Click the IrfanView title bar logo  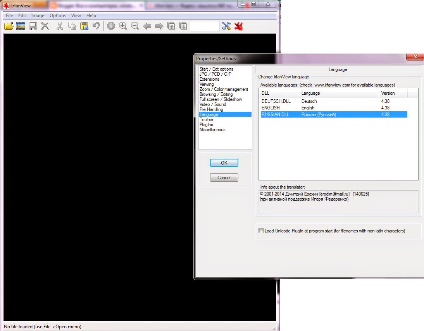pyautogui.click(x=6, y=5)
